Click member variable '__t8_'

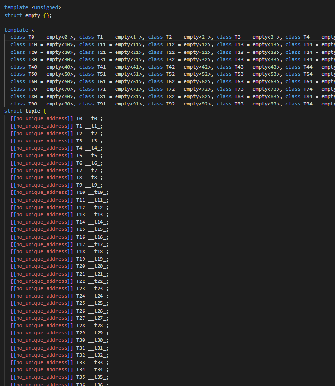point(92,178)
